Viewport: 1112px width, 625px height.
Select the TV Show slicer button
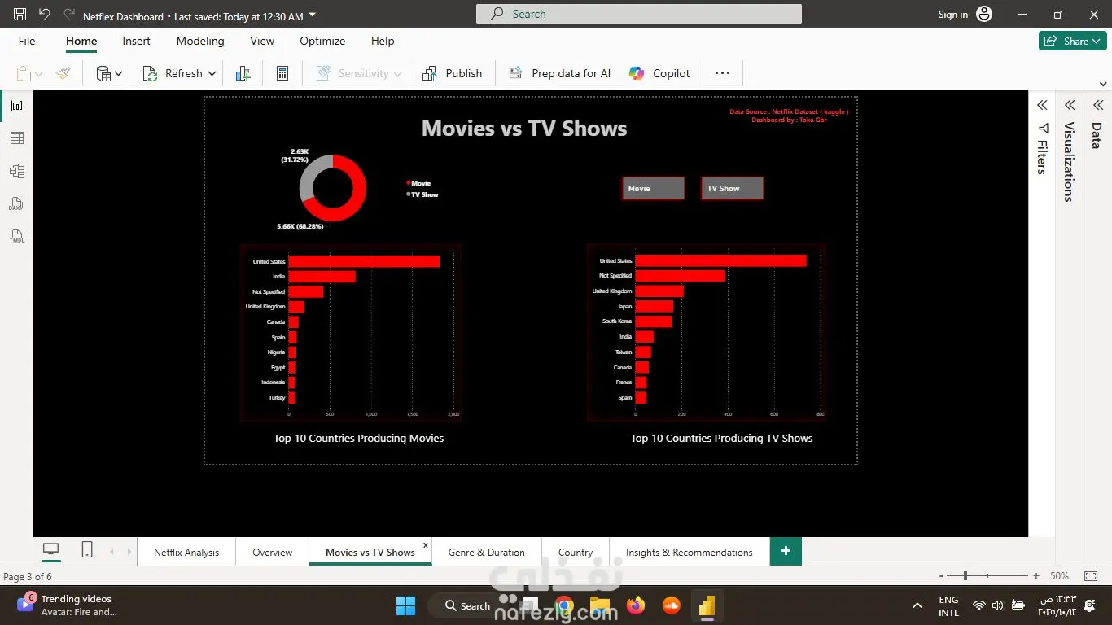coord(730,188)
